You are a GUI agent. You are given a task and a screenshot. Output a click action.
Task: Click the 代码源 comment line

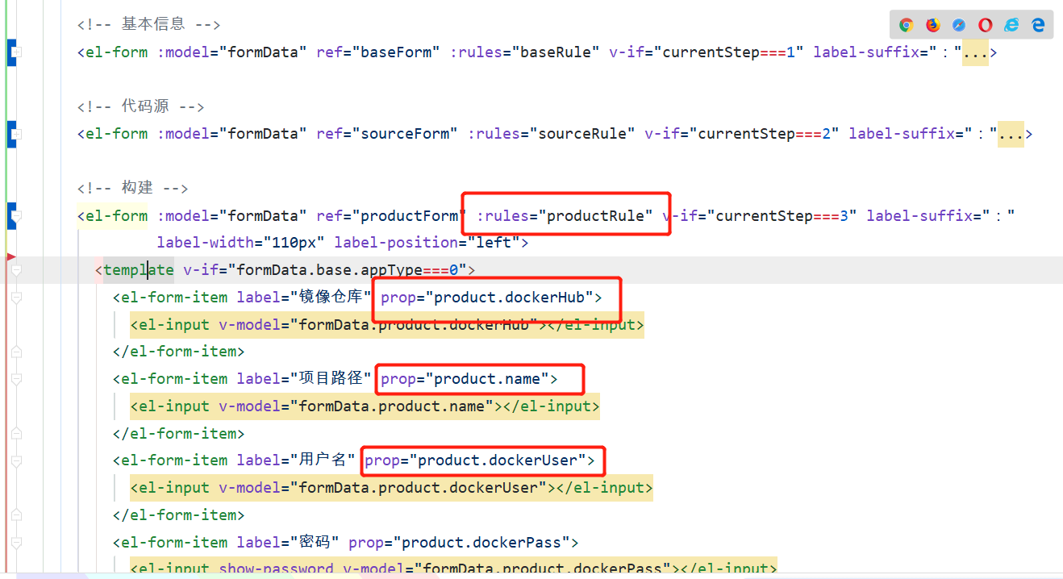[140, 106]
